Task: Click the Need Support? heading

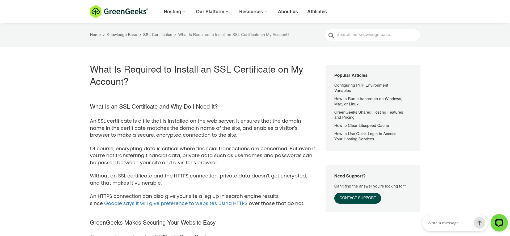Action: 350,176
